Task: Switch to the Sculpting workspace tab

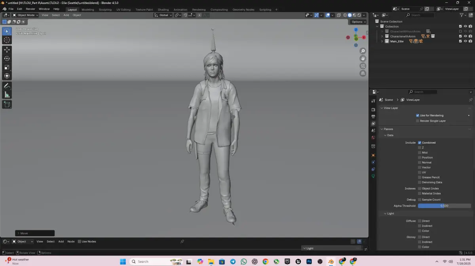Action: (105, 9)
